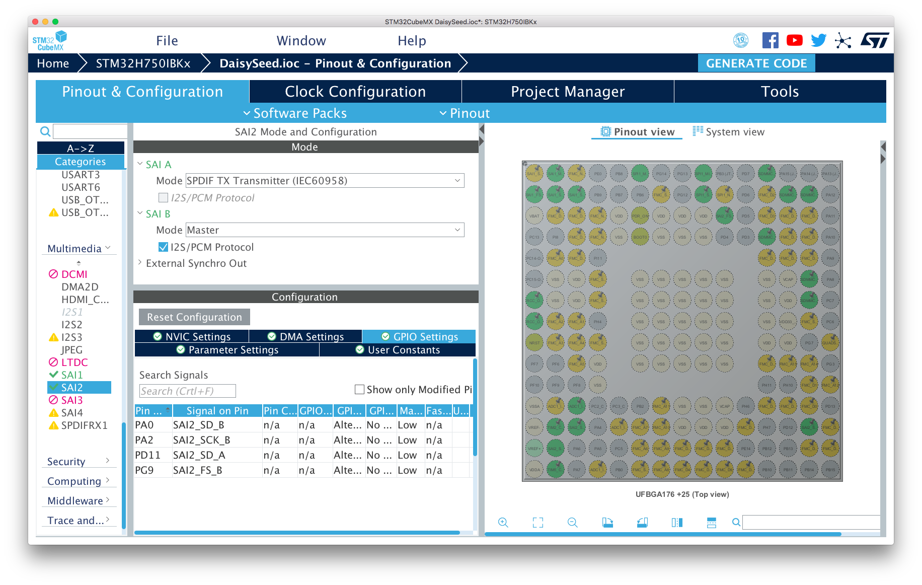Open the File menu
The image size is (922, 585).
[x=167, y=41]
